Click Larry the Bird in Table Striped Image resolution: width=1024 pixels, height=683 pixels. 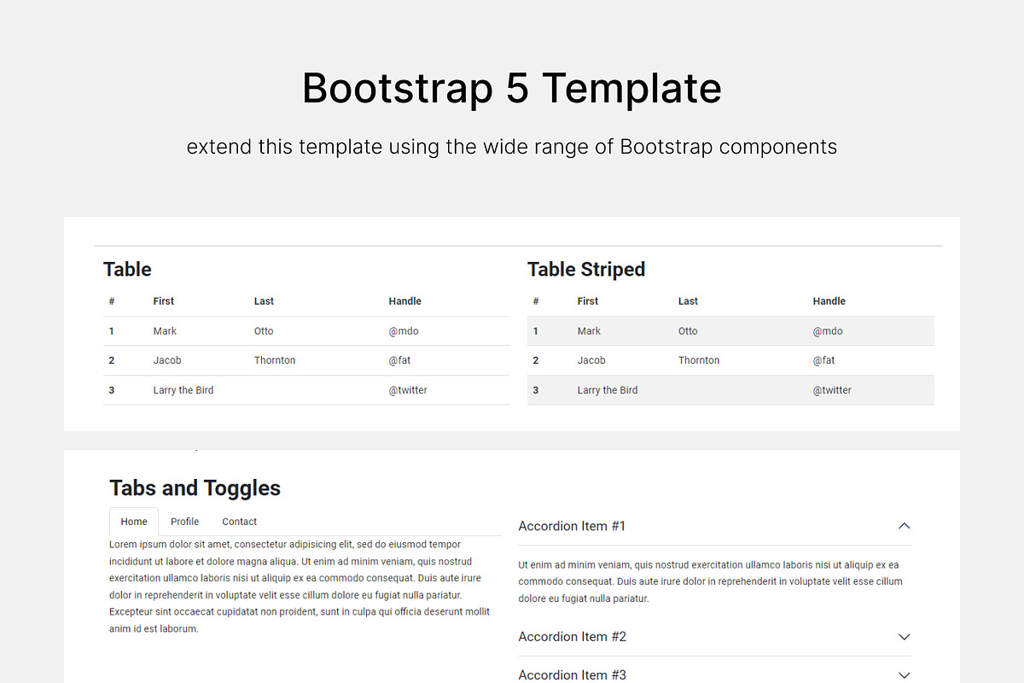click(x=608, y=390)
